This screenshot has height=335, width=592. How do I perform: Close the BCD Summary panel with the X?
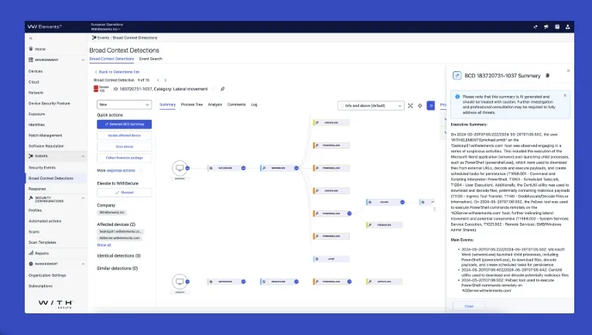[x=568, y=70]
